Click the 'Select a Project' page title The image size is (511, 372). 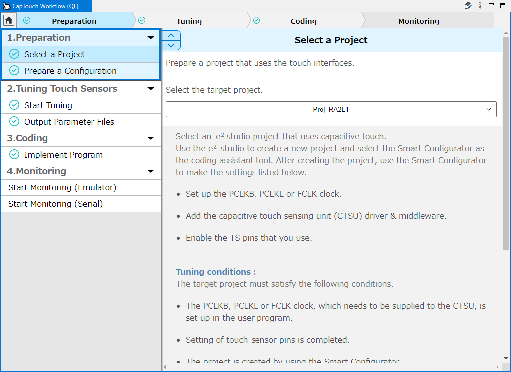[331, 40]
